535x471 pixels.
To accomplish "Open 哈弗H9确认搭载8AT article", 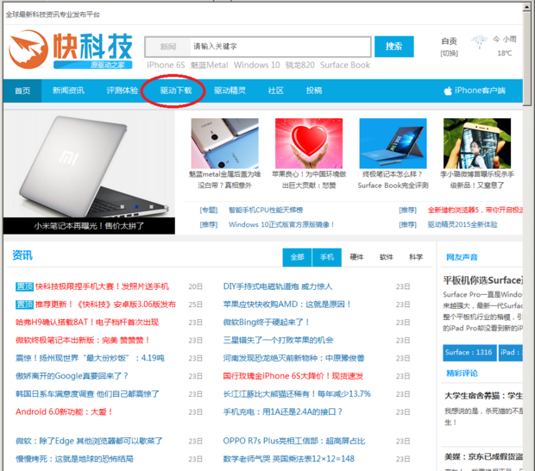I will coord(87,323).
